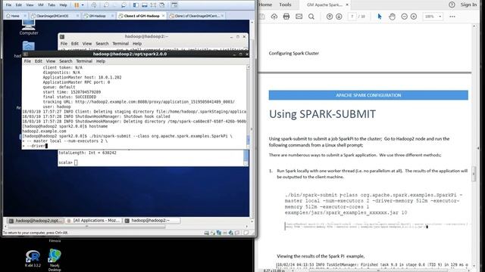Choose the hand pan tool in PDF toolbar
This screenshot has height=272, width=485.
(x=392, y=17)
